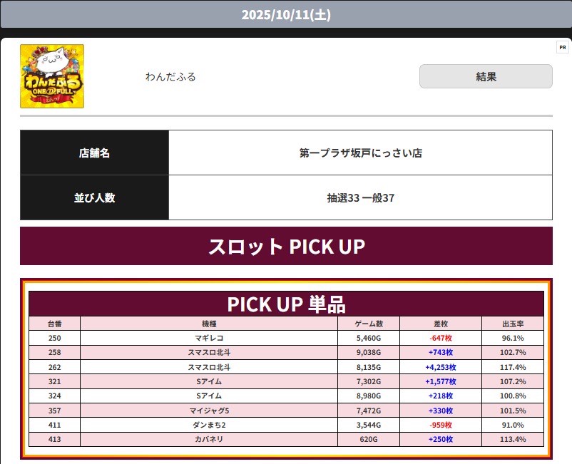Select machine number 413

[x=54, y=439]
